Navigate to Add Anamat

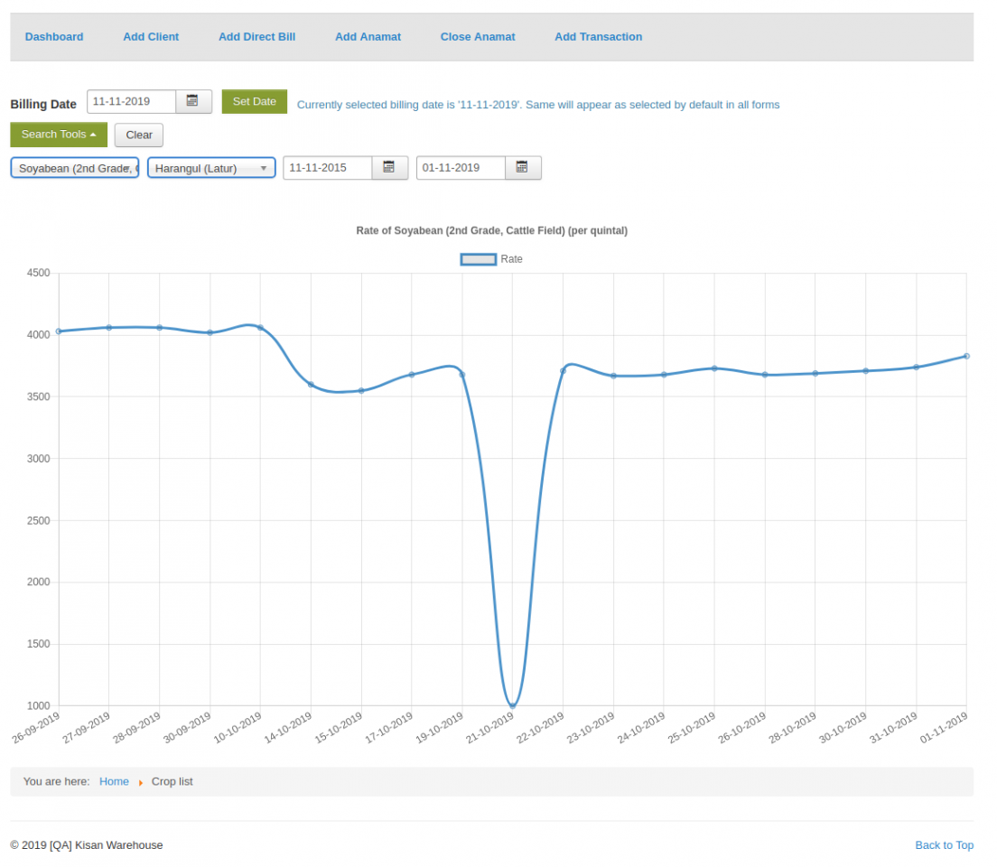pyautogui.click(x=368, y=37)
